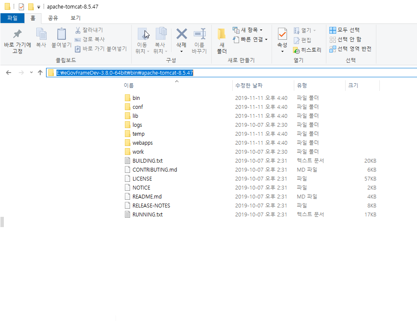
Task: Open the 열기 dropdown
Action: tap(305, 30)
